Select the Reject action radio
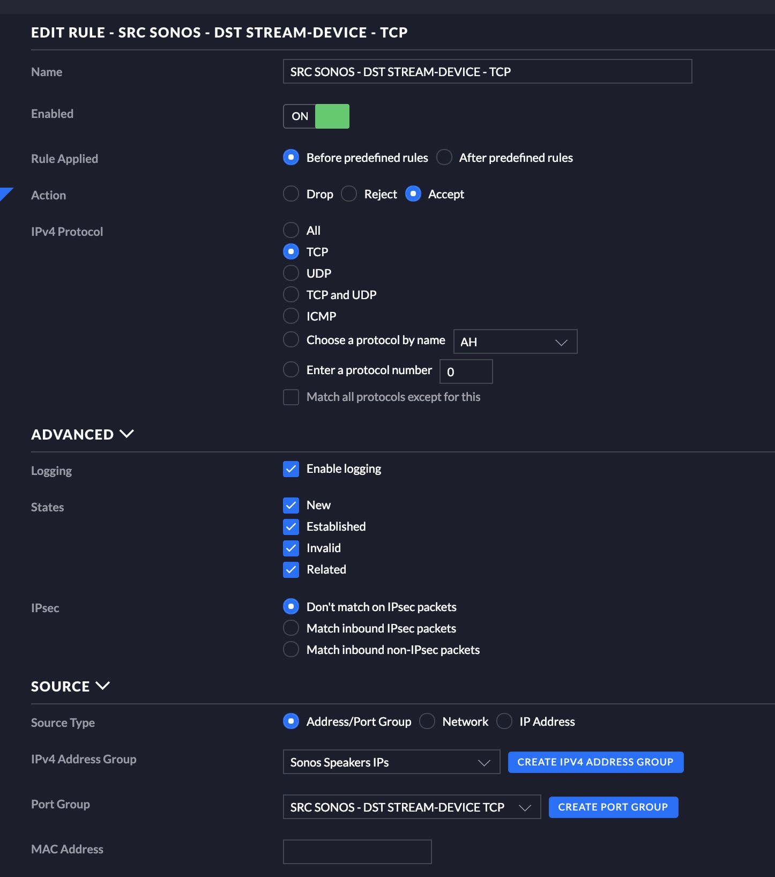 pyautogui.click(x=349, y=194)
